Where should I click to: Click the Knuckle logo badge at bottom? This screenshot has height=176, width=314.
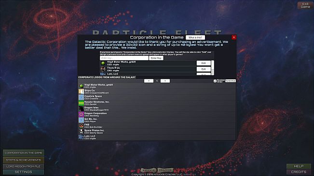pyautogui.click(x=148, y=170)
